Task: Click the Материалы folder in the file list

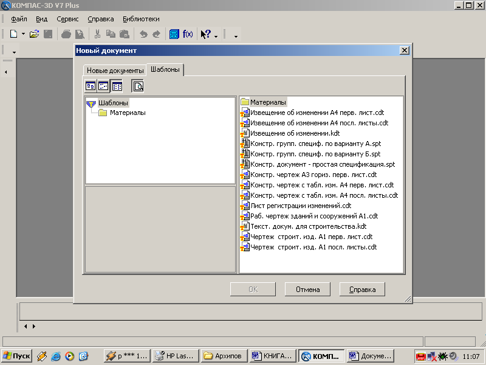Action: (x=268, y=102)
